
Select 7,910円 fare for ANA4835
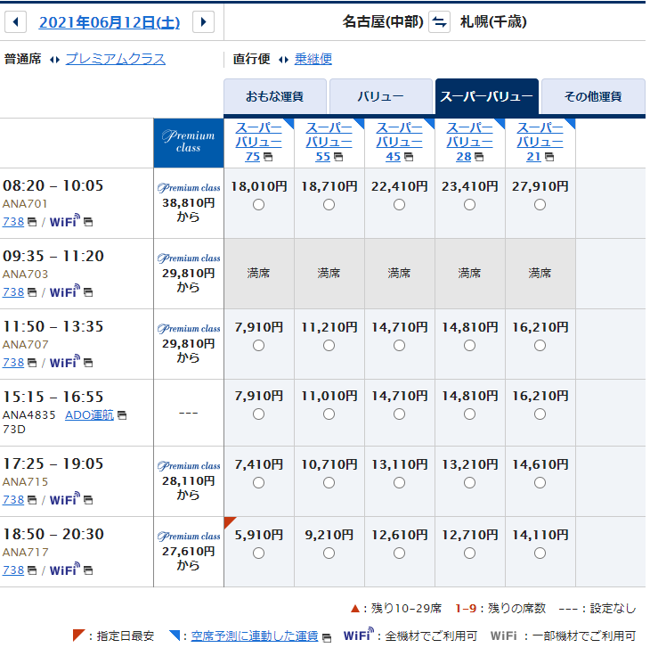[259, 414]
